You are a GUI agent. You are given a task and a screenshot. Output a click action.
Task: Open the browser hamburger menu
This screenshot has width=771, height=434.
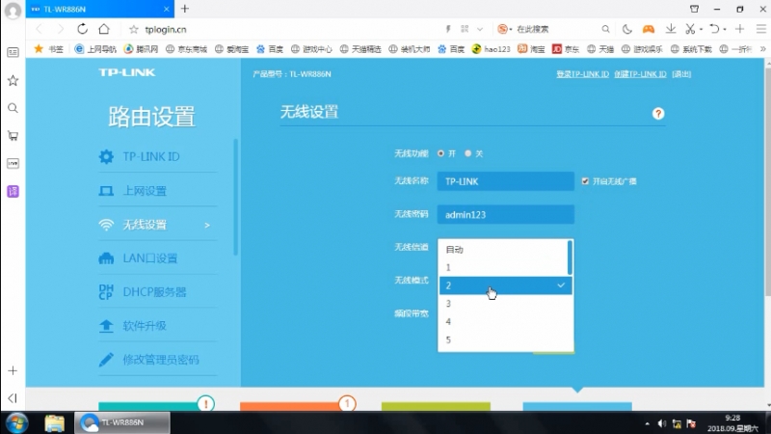(760, 30)
